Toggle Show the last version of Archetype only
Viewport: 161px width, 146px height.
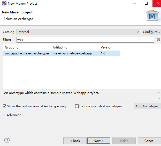5,106
